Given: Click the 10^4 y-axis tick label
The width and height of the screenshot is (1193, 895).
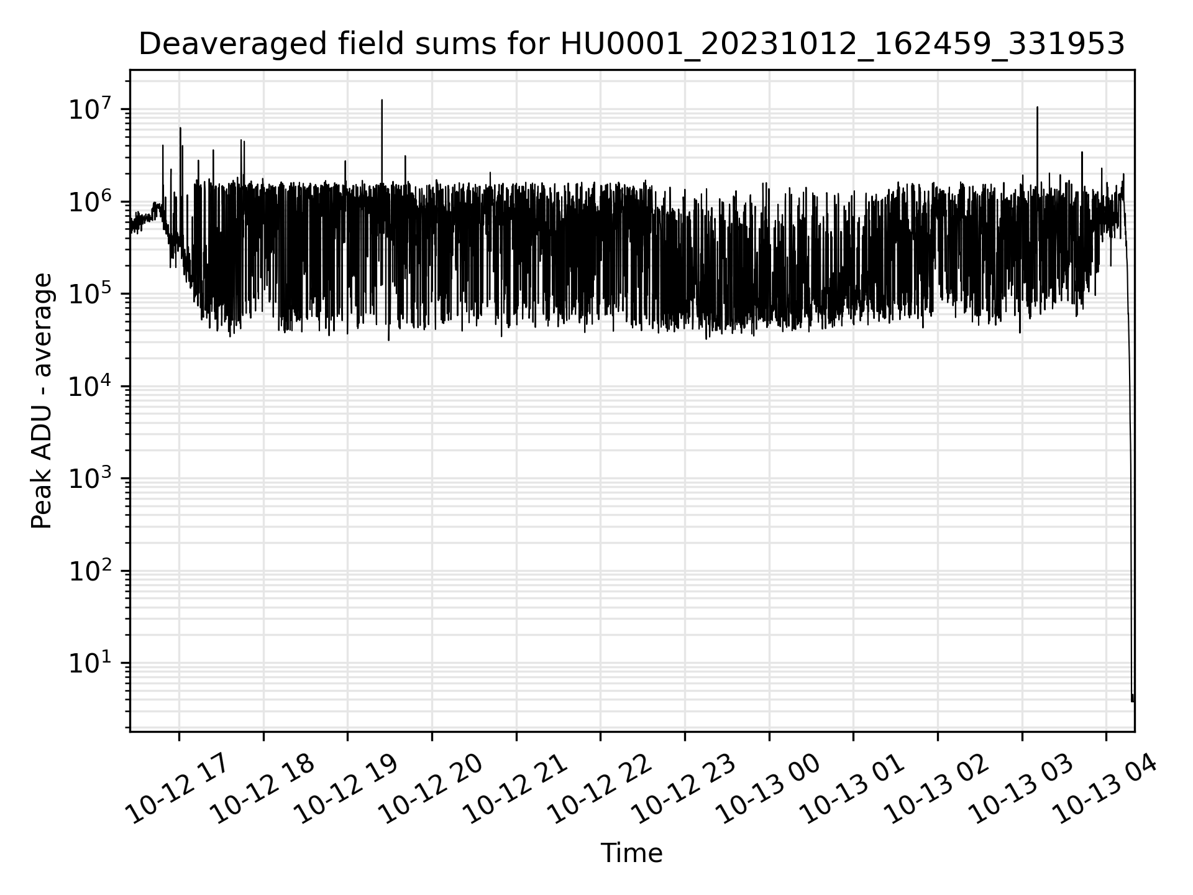Looking at the screenshot, I should click(91, 385).
